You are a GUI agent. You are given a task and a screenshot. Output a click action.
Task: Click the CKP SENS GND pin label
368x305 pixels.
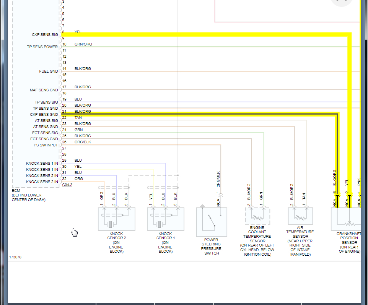44,114
